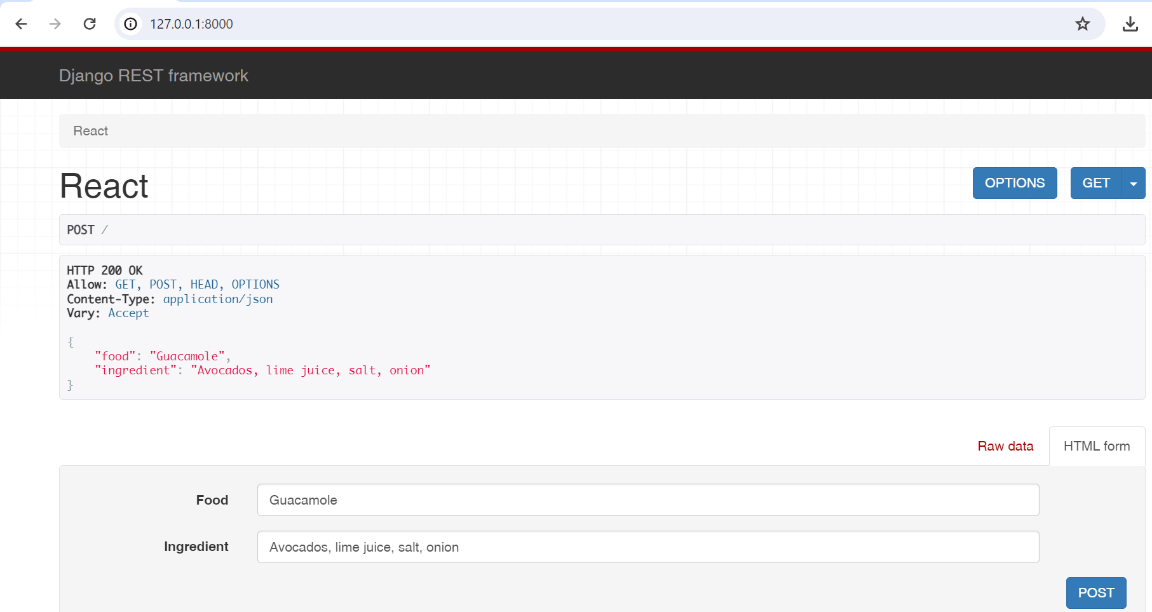Expand the GET format dropdown arrow

(1134, 183)
